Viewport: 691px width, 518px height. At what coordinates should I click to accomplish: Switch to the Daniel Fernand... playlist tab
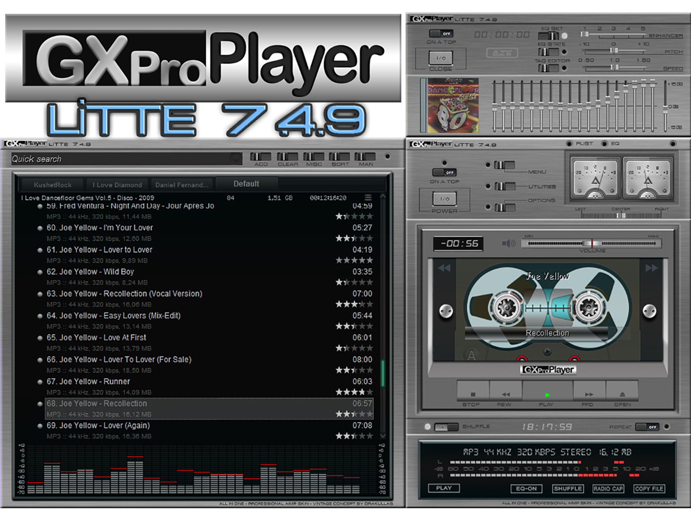click(x=181, y=185)
